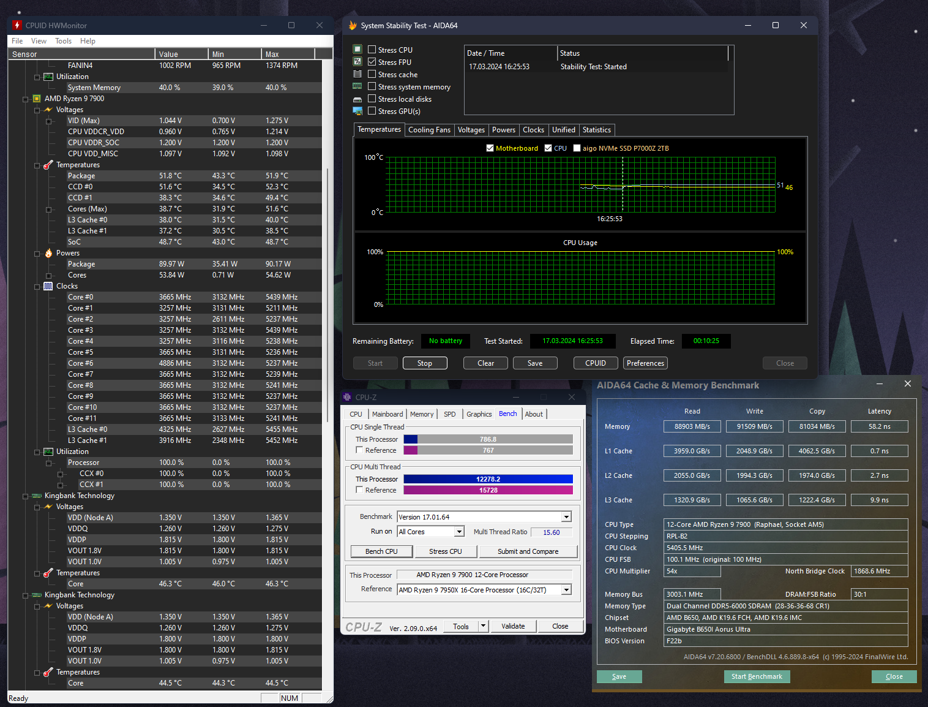
Task: Click first Kingbank Technology memory module icon
Action: (x=37, y=496)
